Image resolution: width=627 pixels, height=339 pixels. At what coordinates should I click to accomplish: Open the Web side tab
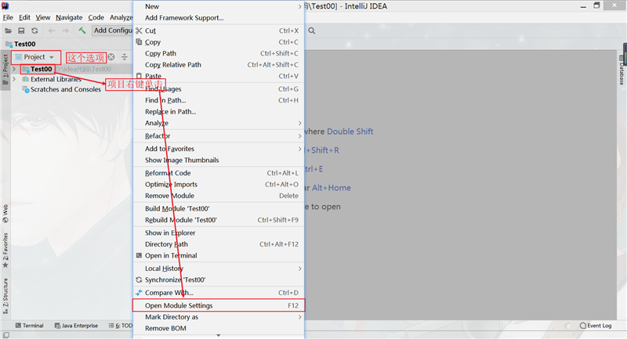click(5, 214)
